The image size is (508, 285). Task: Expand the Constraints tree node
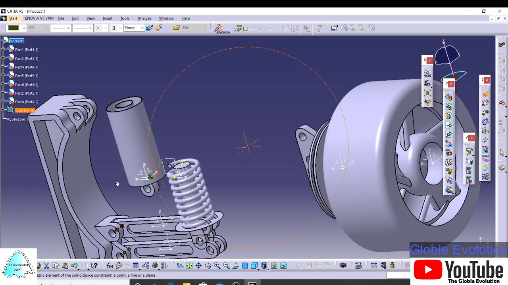coord(3,110)
